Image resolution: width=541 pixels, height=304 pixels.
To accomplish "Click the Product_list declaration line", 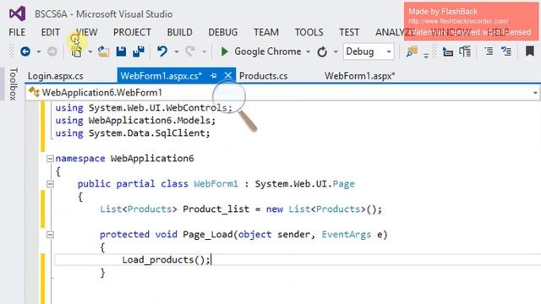I will [x=241, y=209].
